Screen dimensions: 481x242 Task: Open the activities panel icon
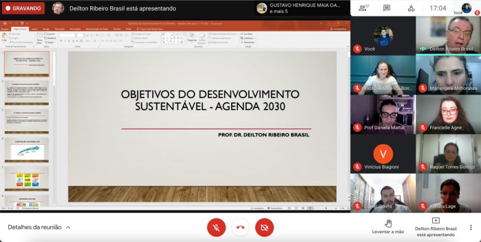click(x=411, y=8)
